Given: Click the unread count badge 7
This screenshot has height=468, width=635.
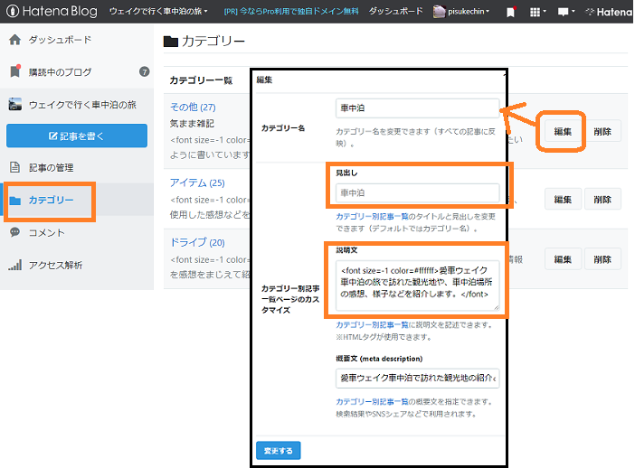Looking at the screenshot, I should (x=144, y=71).
